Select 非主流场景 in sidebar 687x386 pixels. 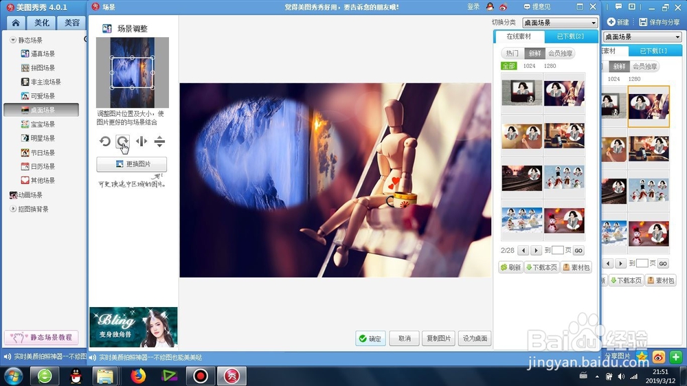click(41, 82)
